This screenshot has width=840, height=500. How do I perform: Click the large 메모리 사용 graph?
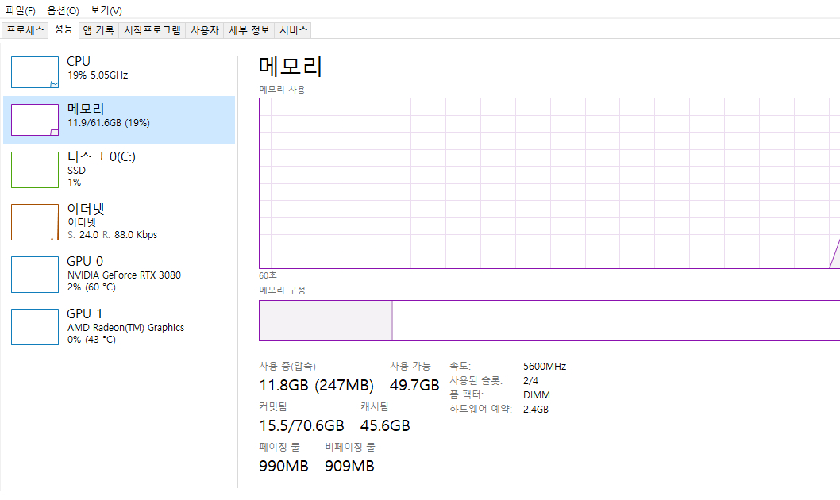pyautogui.click(x=548, y=183)
